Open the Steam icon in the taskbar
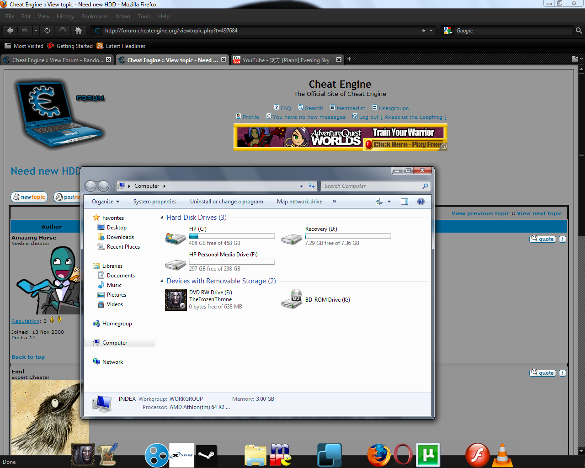This screenshot has width=585, height=468. coord(206,455)
